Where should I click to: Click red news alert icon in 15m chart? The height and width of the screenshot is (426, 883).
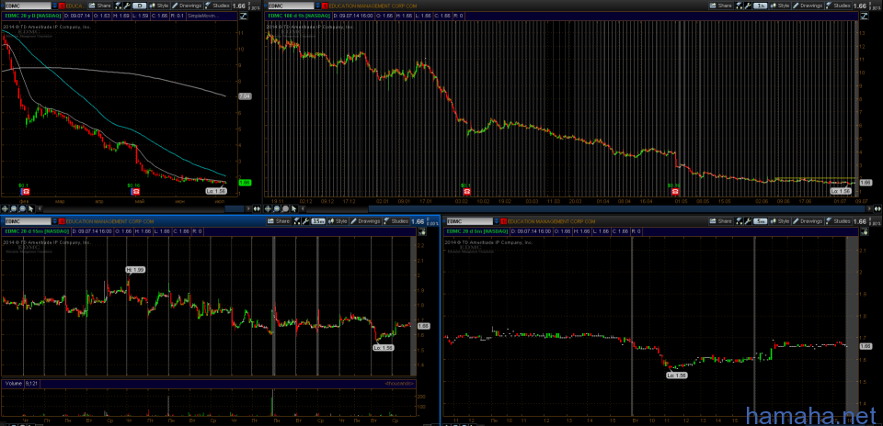click(62, 221)
